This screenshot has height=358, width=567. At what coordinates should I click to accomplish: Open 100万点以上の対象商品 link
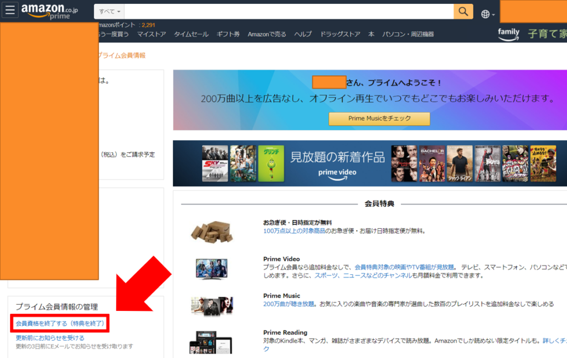tap(294, 231)
